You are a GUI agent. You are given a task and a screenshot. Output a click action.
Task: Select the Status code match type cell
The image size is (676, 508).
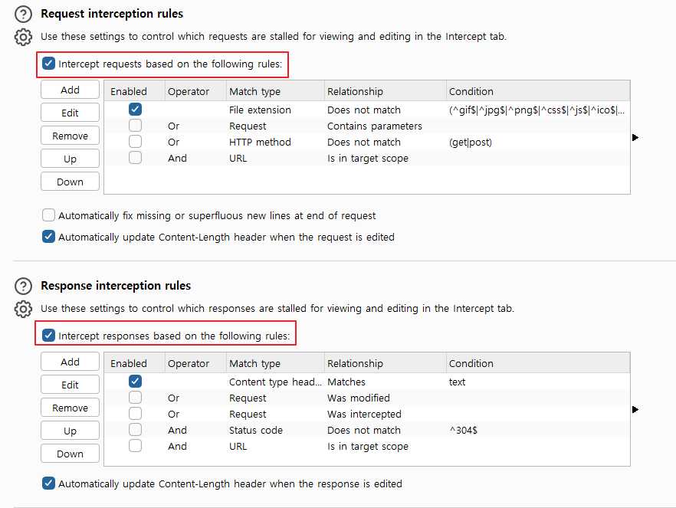tap(275, 430)
